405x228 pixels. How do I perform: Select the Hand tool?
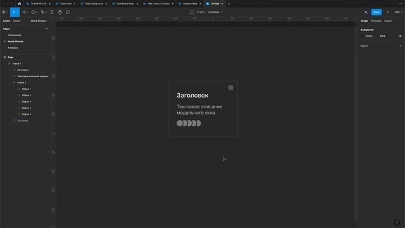point(60,12)
